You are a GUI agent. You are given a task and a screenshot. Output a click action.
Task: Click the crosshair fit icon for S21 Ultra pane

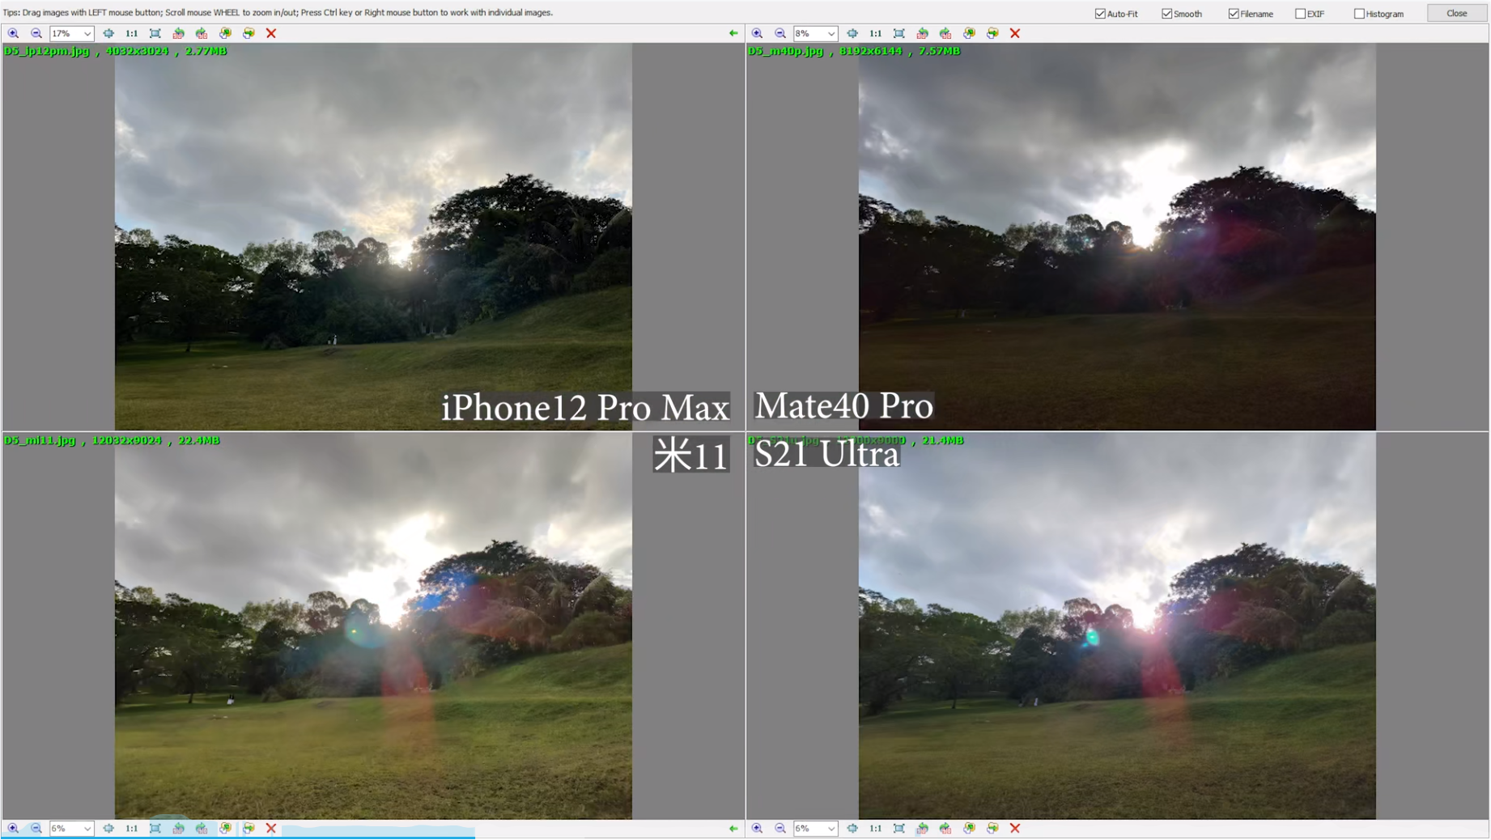pos(852,828)
